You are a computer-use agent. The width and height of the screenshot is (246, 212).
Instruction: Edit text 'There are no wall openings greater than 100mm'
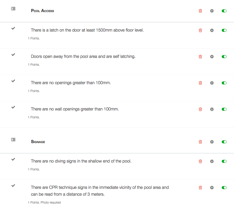(x=75, y=109)
